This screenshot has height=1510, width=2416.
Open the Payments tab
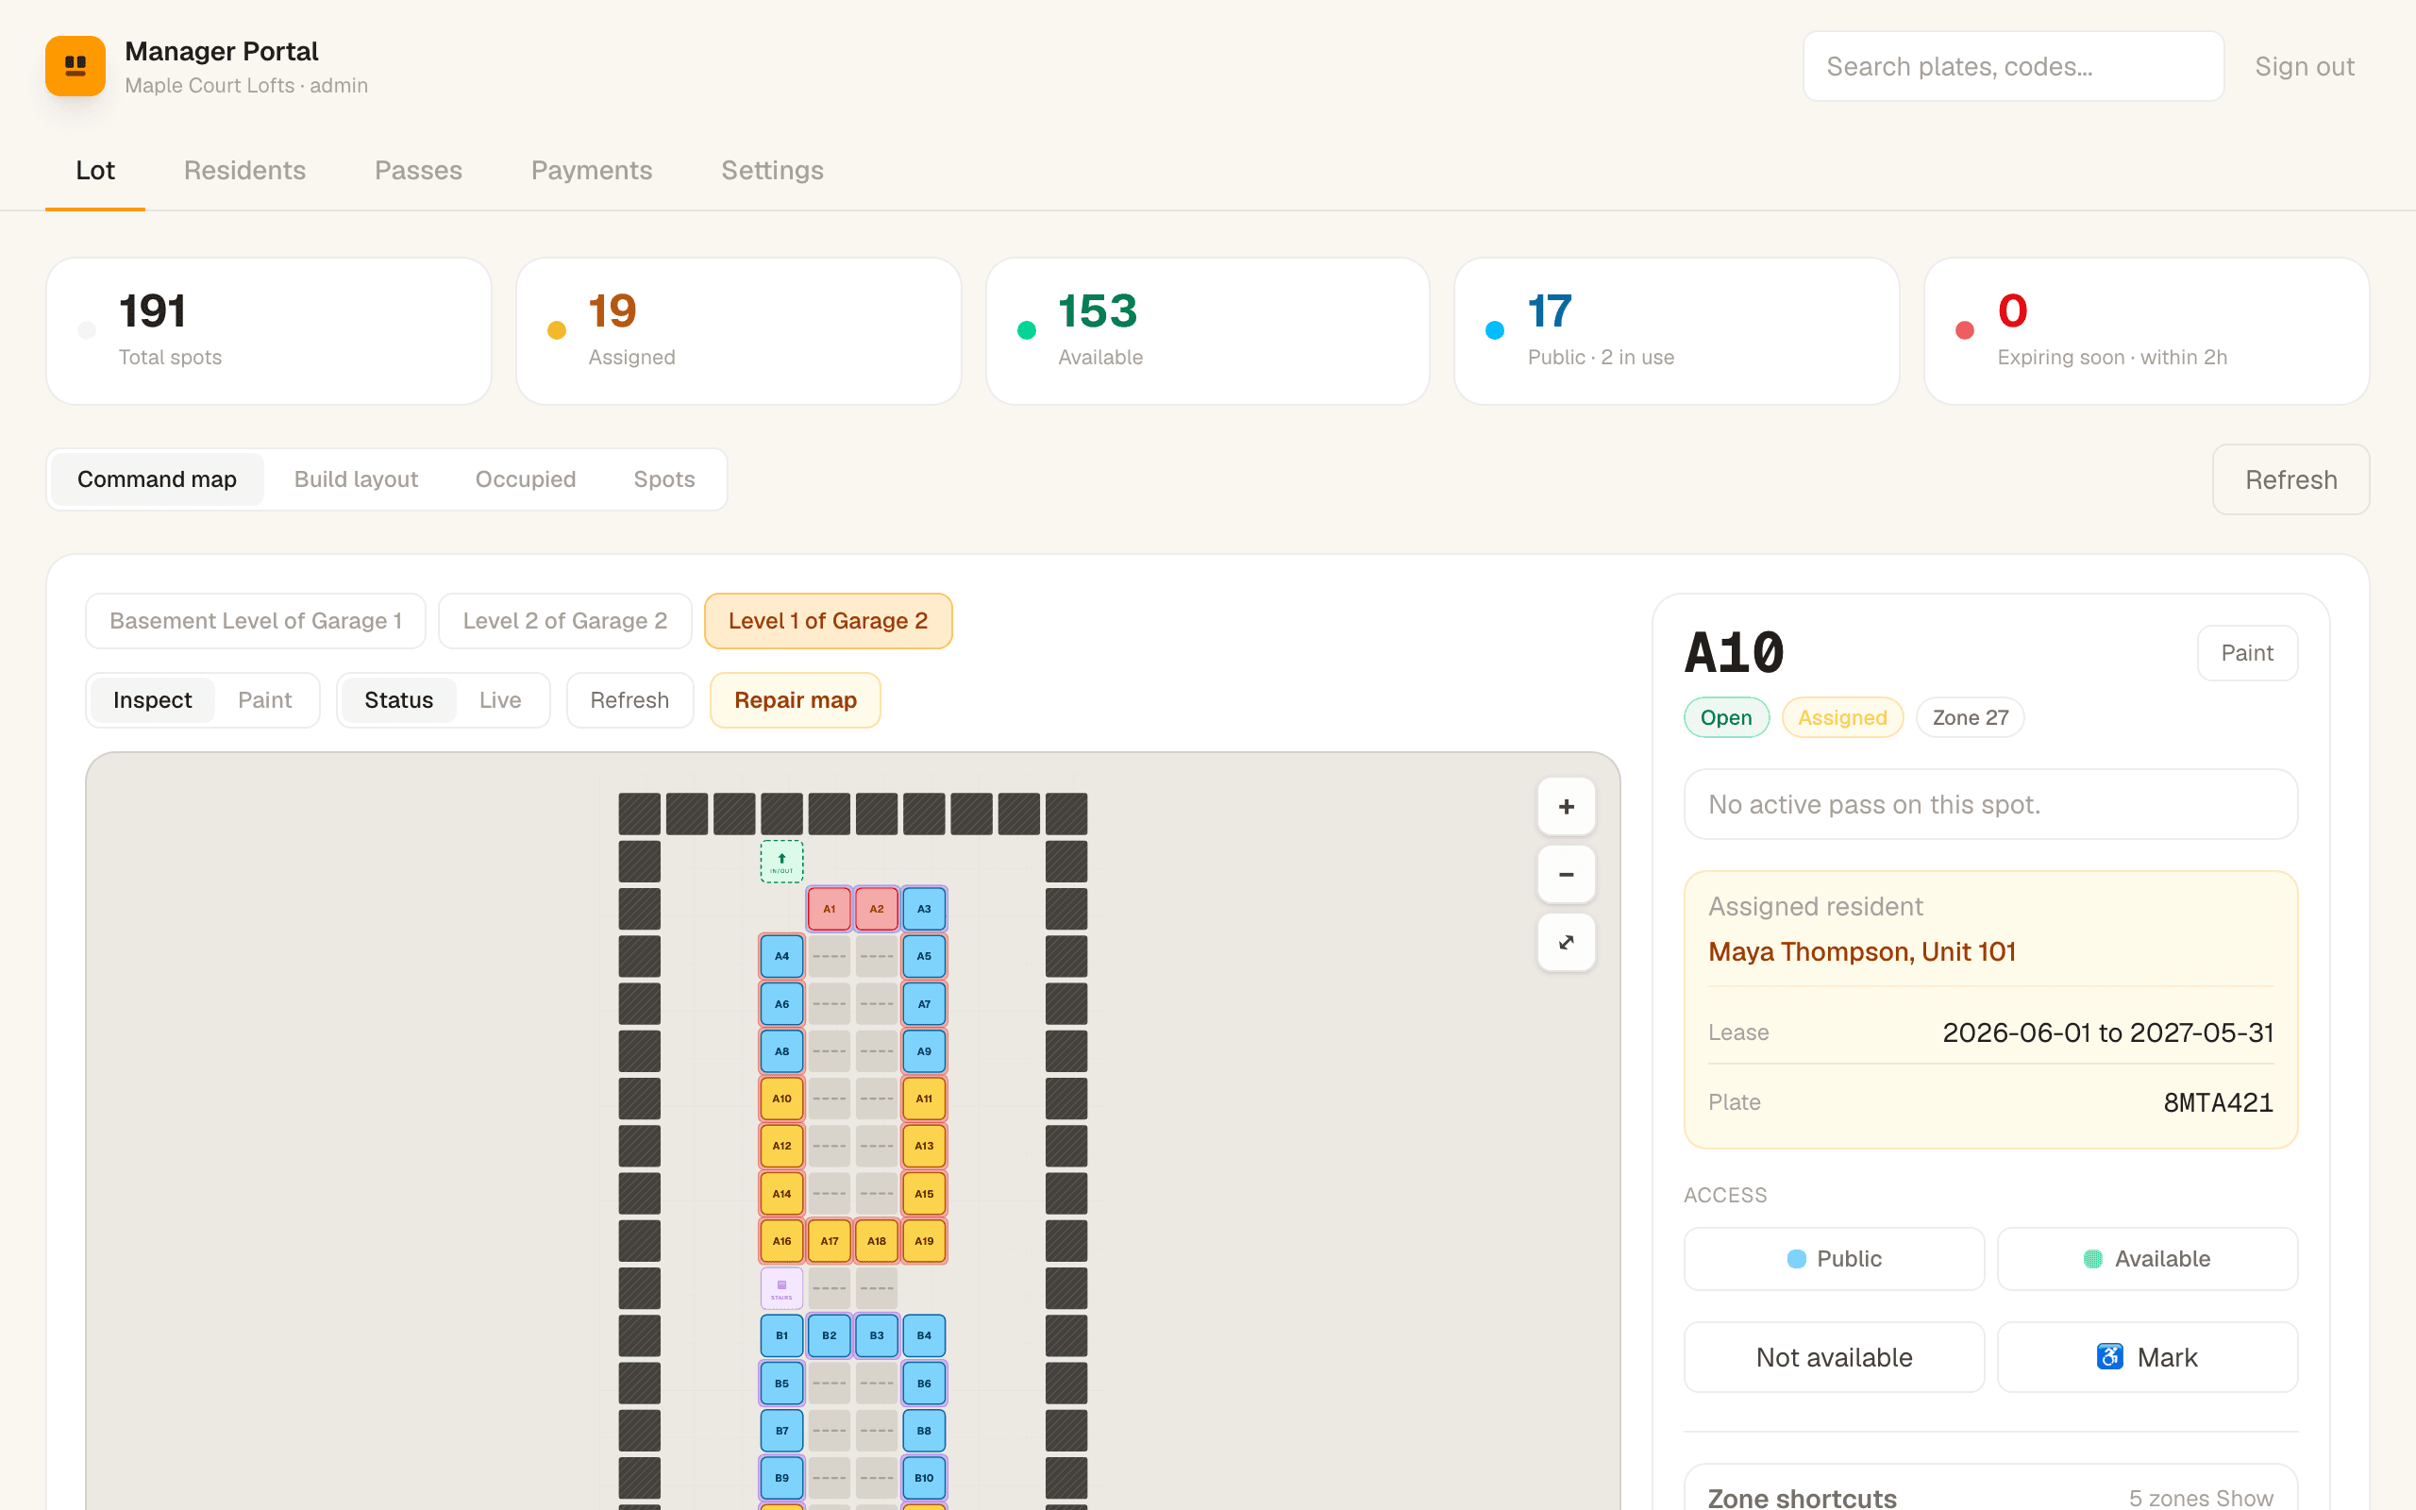(x=592, y=170)
